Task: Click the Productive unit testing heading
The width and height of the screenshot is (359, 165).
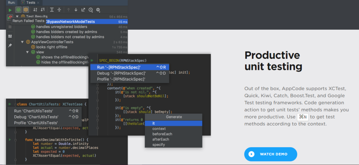Action: [273, 61]
